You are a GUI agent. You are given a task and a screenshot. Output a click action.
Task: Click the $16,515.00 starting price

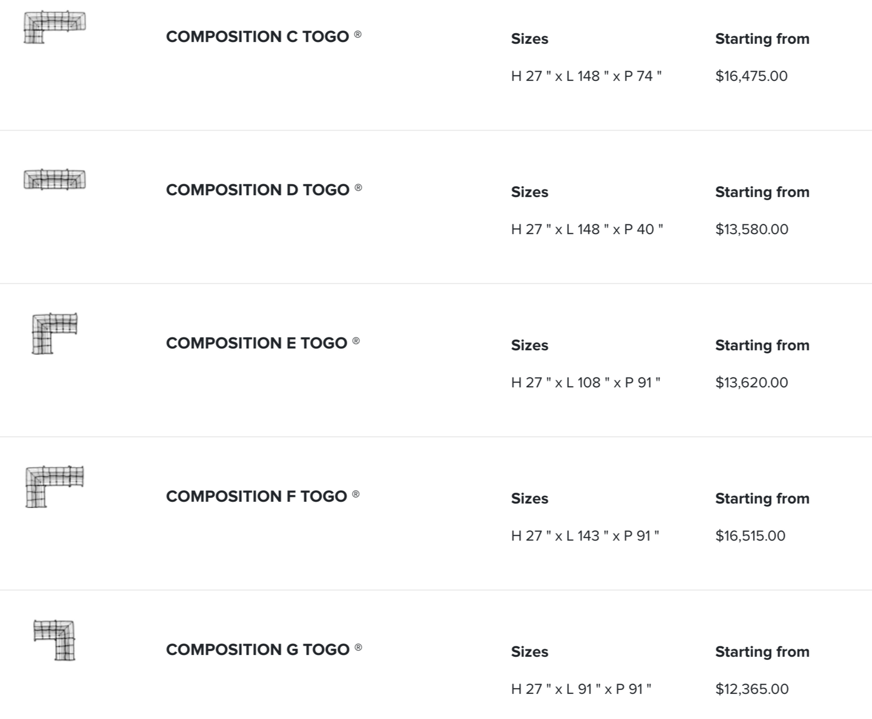click(751, 536)
